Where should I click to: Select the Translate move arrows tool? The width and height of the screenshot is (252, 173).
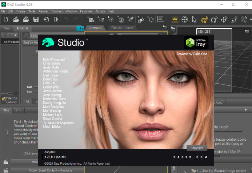(x=224, y=19)
